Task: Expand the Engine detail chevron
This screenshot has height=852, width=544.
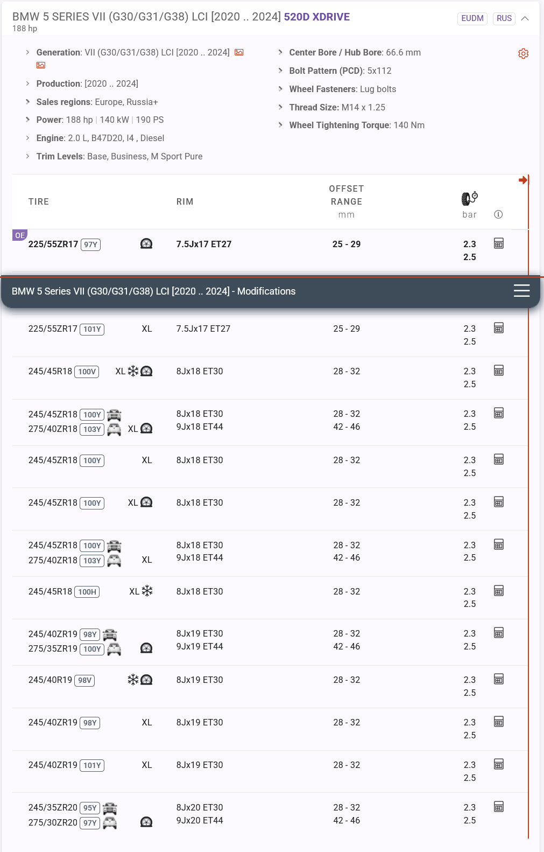Action: pyautogui.click(x=27, y=138)
